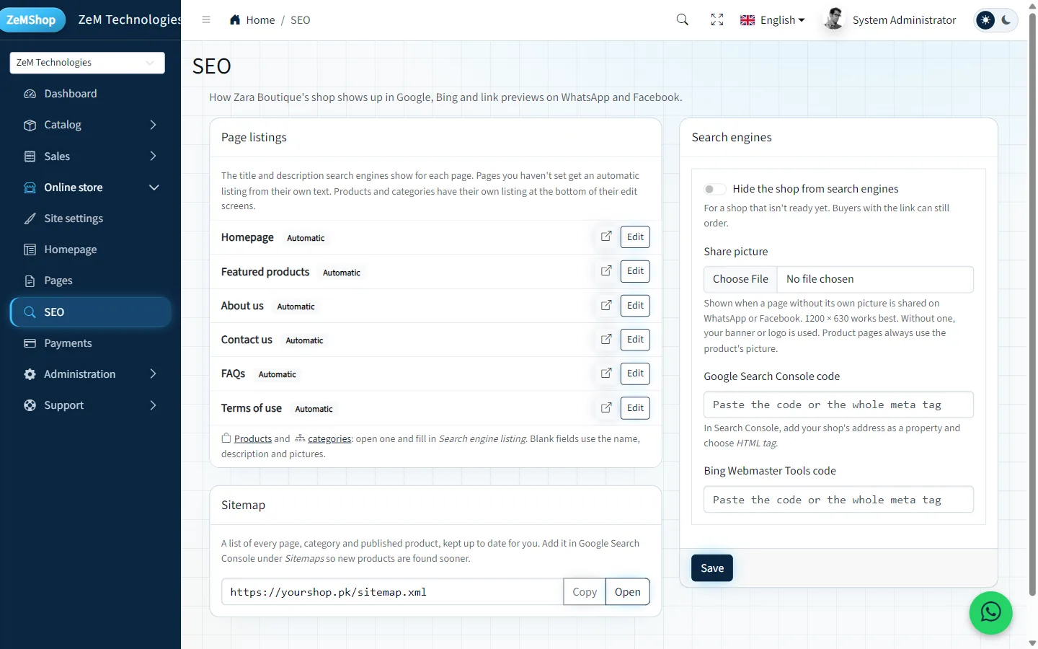1038x649 pixels.
Task: Open Terms of use external link icon
Action: pyautogui.click(x=606, y=408)
